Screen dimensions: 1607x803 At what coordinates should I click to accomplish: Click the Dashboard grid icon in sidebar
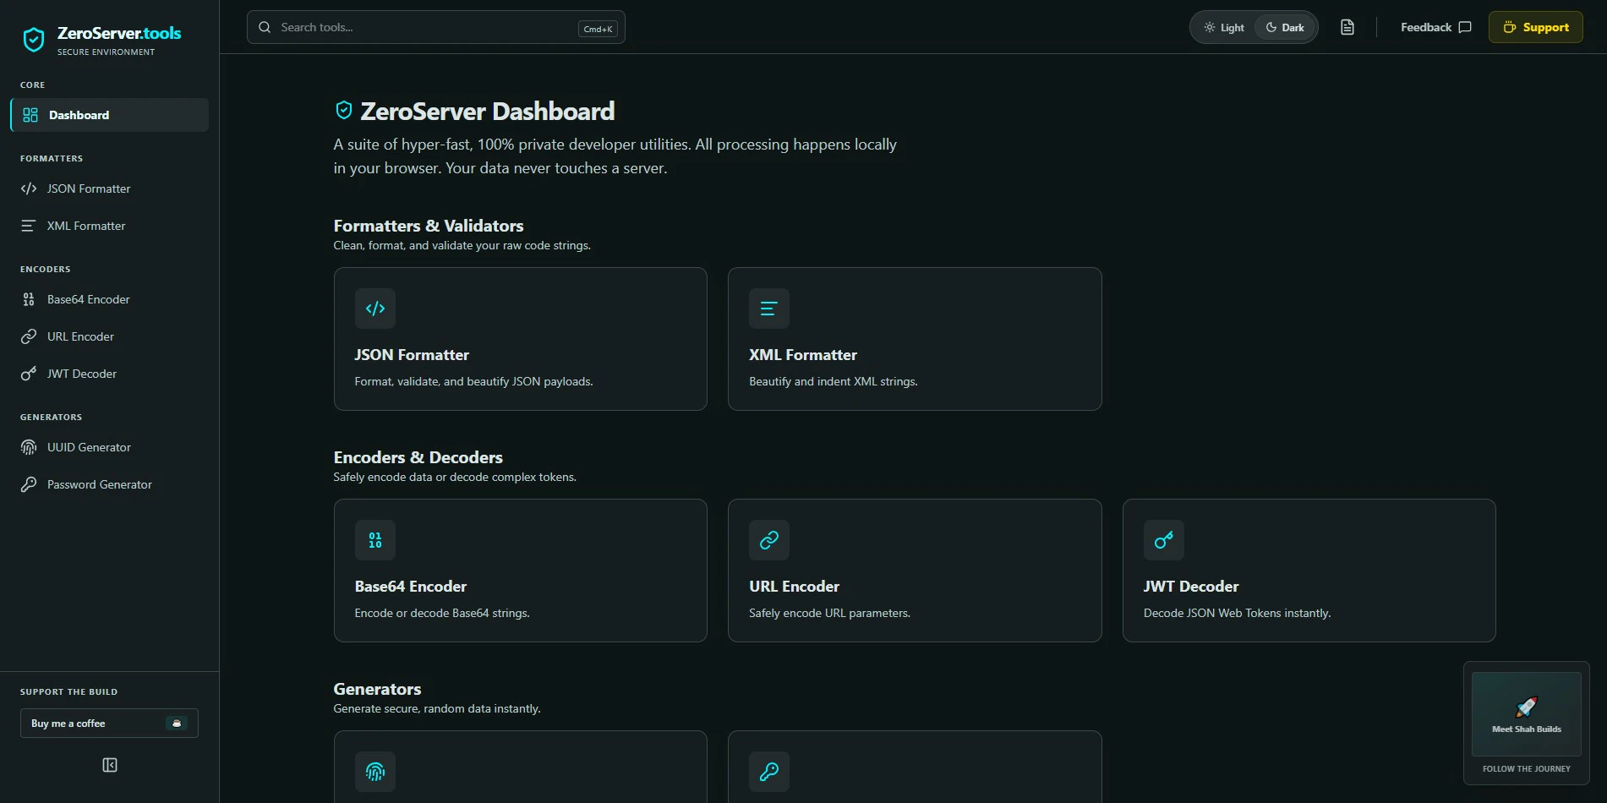[x=30, y=115]
